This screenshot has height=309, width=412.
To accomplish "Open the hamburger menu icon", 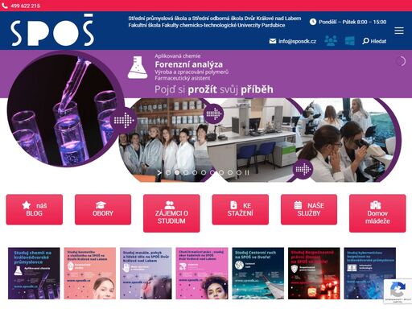I will pyautogui.click(x=399, y=31).
